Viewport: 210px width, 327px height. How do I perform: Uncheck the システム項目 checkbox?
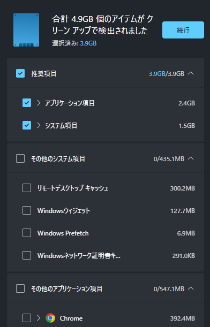pos(27,125)
